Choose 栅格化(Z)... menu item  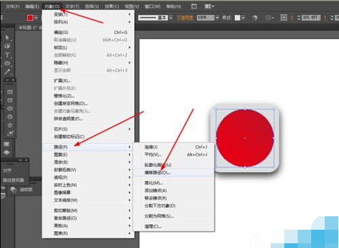click(88, 96)
